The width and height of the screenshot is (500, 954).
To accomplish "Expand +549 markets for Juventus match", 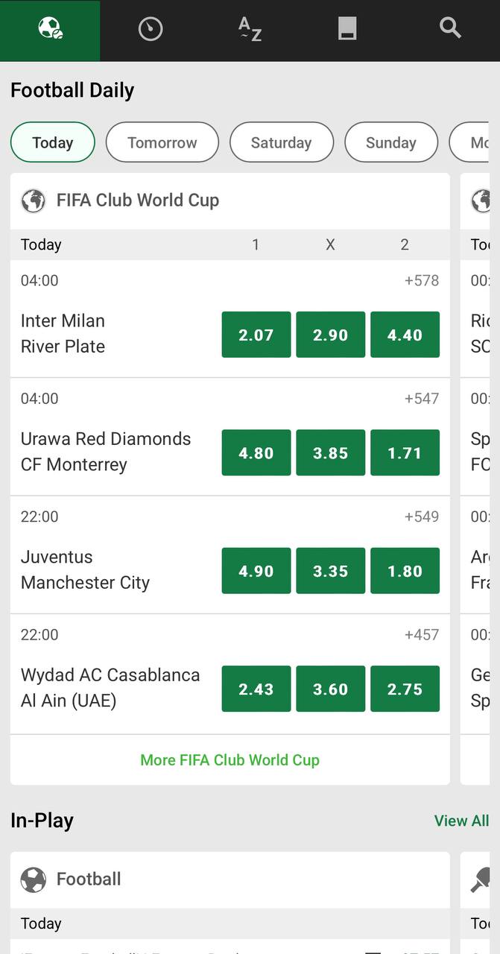I will 422,517.
